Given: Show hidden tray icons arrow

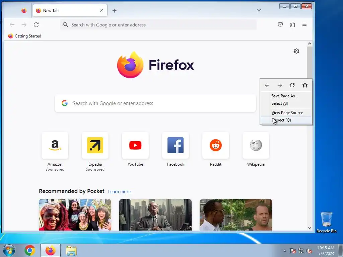Looking at the screenshot, I should (x=285, y=251).
